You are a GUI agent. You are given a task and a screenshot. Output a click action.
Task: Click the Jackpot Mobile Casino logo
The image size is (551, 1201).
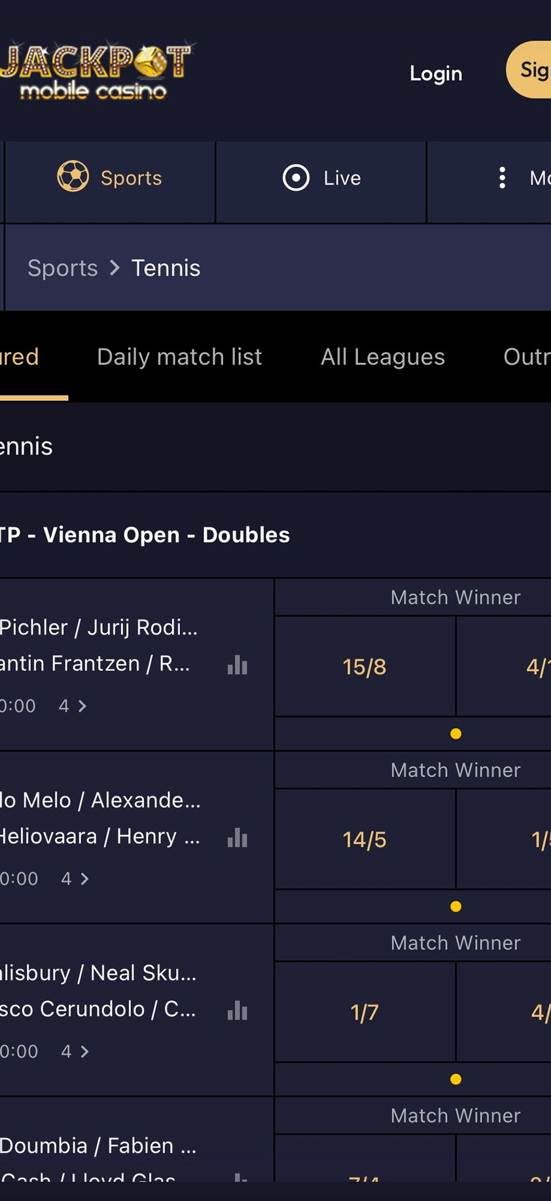pyautogui.click(x=96, y=71)
